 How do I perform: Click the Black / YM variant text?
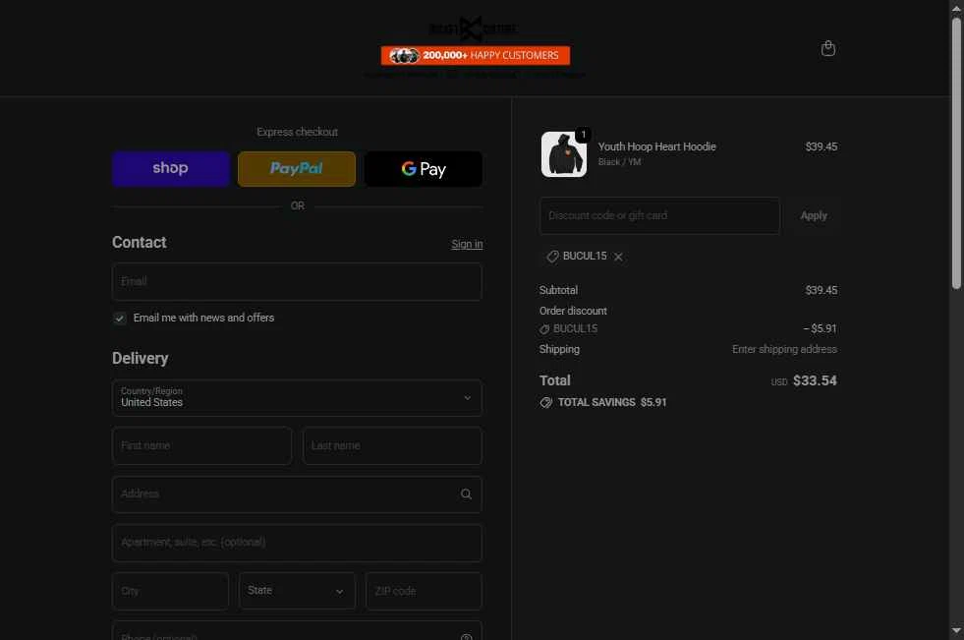coord(619,162)
